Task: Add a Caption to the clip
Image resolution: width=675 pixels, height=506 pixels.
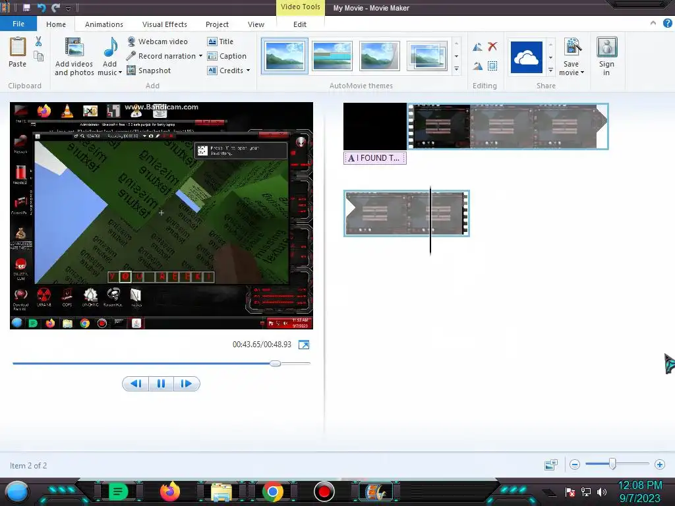Action: tap(227, 56)
